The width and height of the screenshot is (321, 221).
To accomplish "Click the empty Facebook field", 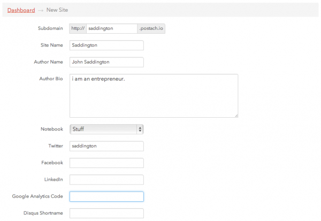I will tap(106, 163).
